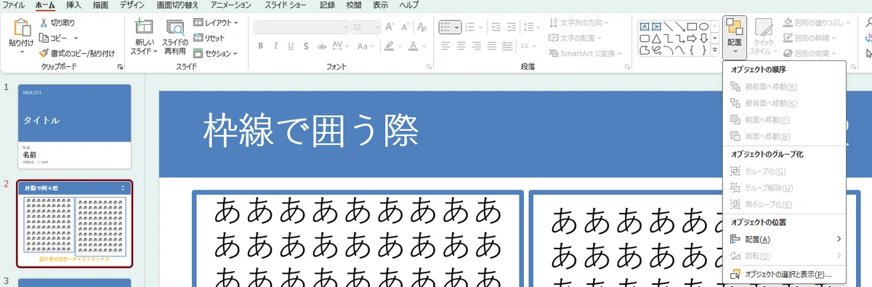Viewport: 872px width, 287px height.
Task: Expand the shapes gallery More button
Action: tap(715, 50)
